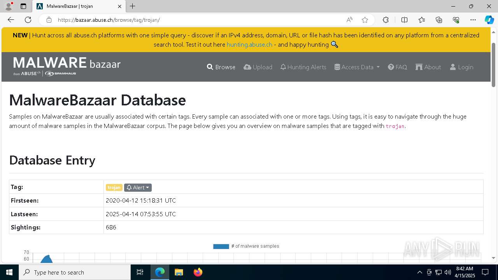Open the volume control tray icon
Viewport: 498px width, 280px height.
point(448,272)
